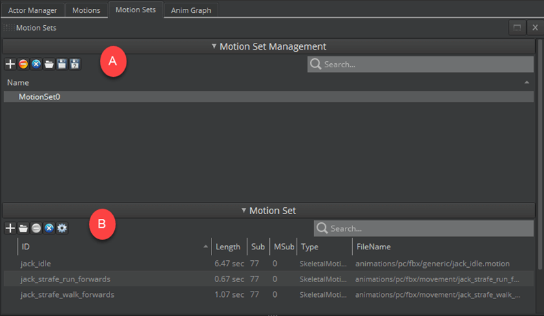544x316 pixels.
Task: Collapse the Motion Set Management section
Action: [269, 47]
